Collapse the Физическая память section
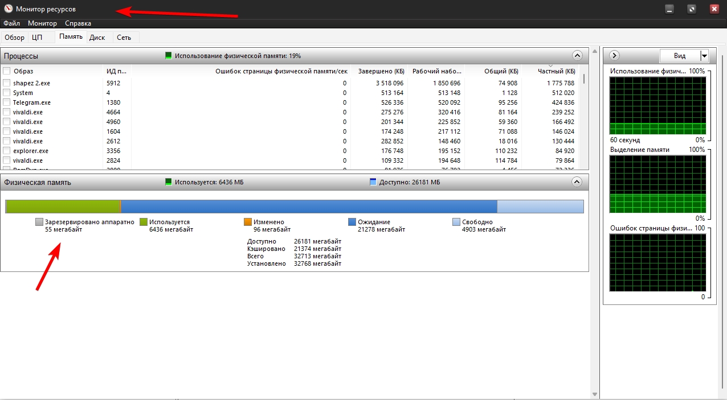This screenshot has width=727, height=400. tap(577, 182)
